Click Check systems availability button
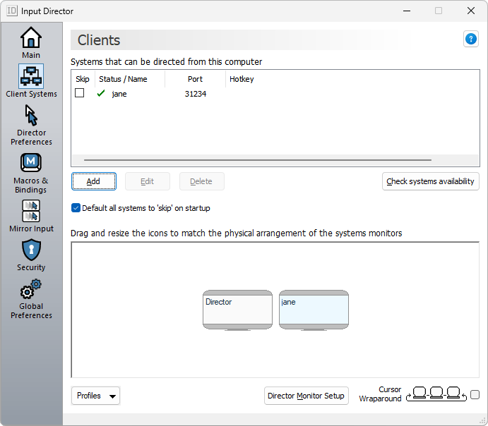 (x=430, y=181)
